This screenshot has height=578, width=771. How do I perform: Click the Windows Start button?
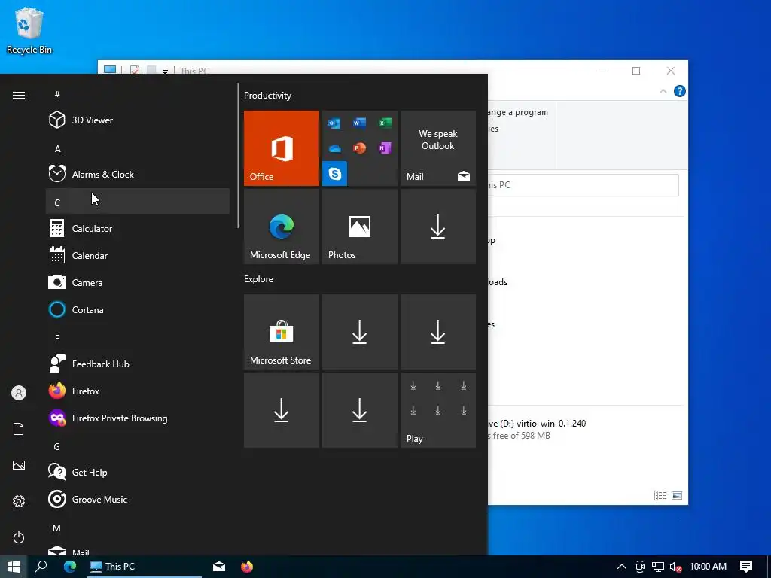tap(14, 567)
